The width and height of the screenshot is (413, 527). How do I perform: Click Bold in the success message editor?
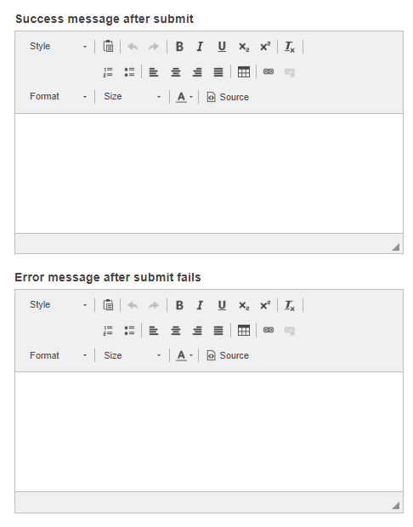179,47
